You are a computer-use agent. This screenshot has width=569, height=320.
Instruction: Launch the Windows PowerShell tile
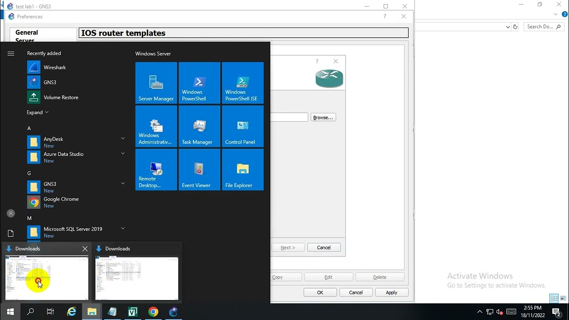[199, 83]
